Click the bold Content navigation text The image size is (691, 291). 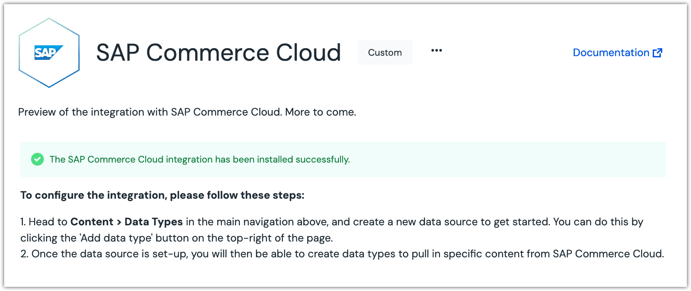pos(92,222)
